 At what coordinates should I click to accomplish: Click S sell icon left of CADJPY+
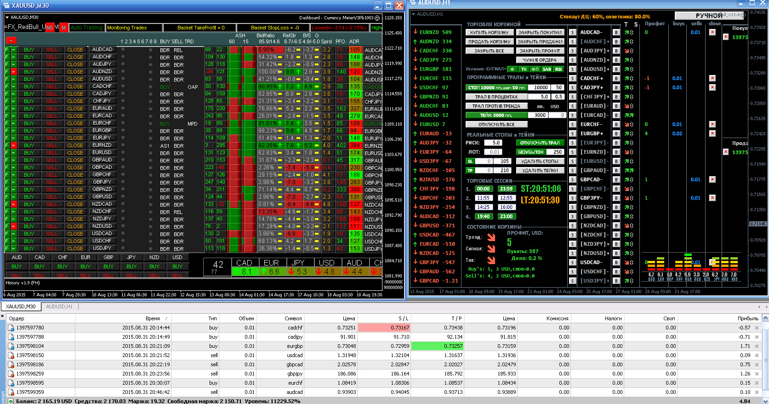[x=573, y=87]
